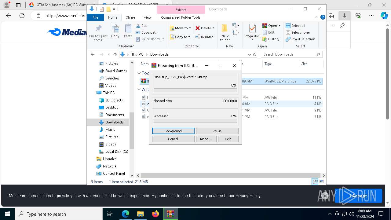Screen dimensions: 391x220
Task: Click the Mode... button
Action: tap(206, 139)
